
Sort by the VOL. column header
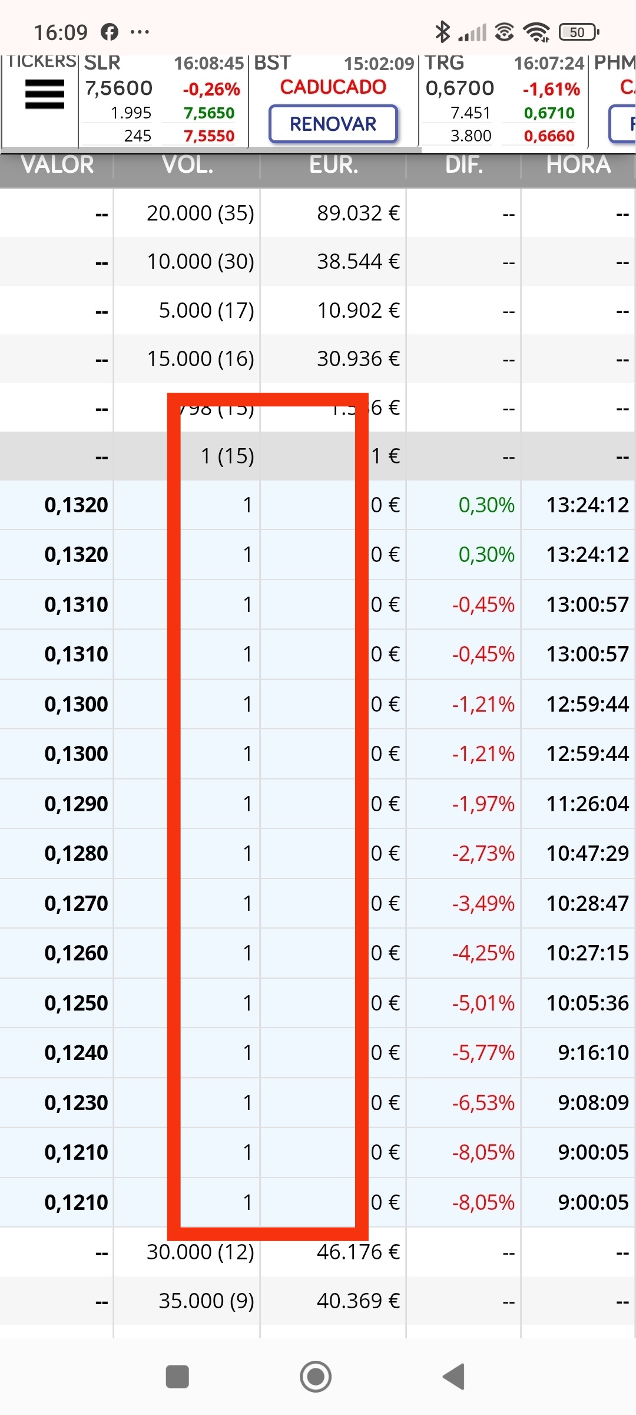point(187,165)
